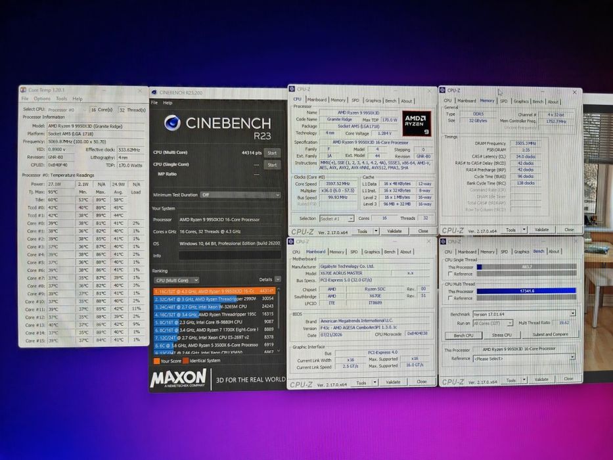This screenshot has width=613, height=460.
Task: Start the Cinebench CPU (Multi Core) test
Action: coord(272,153)
